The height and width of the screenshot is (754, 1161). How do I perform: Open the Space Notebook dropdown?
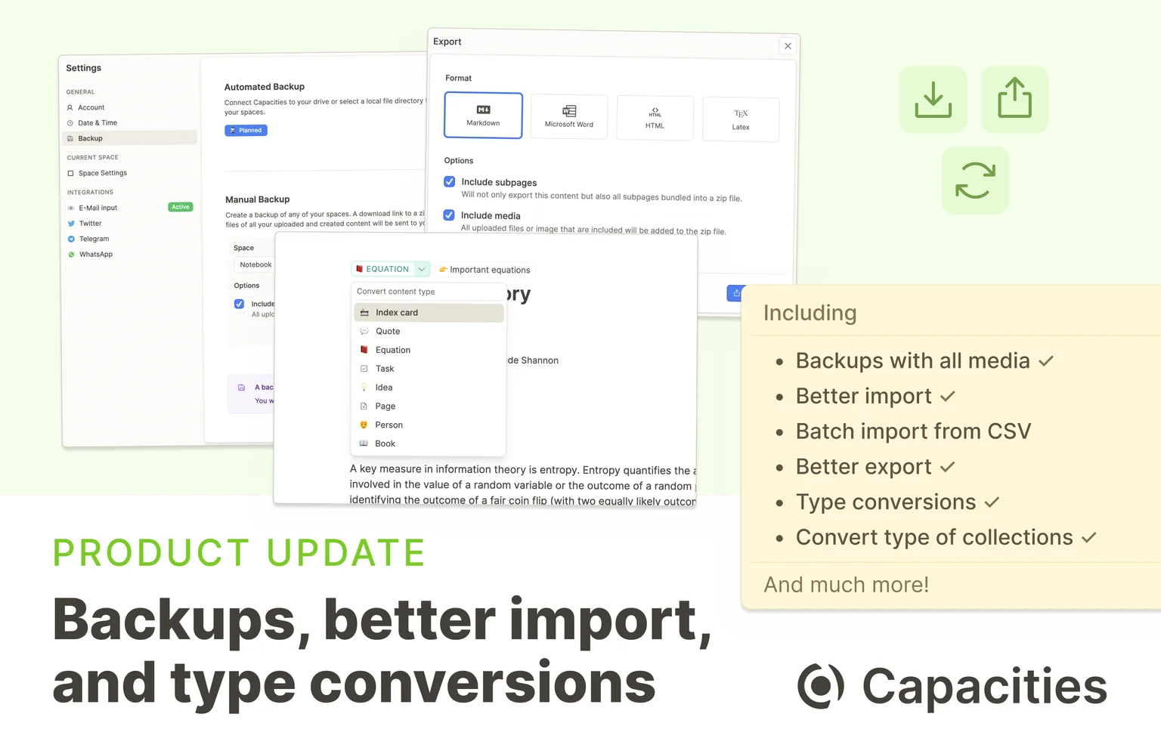click(x=255, y=265)
